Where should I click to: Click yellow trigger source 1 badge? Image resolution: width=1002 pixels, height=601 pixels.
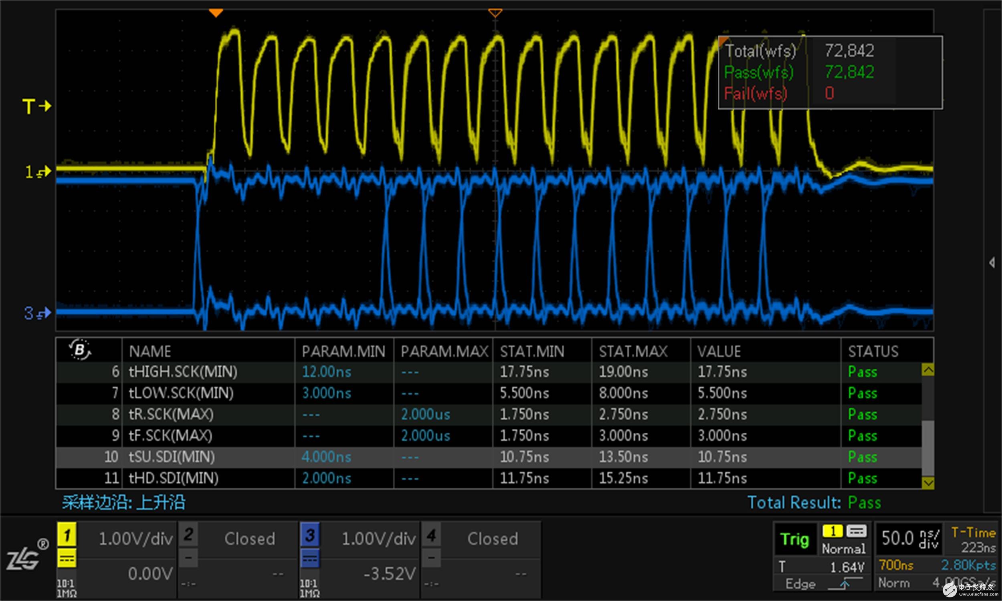pos(832,531)
